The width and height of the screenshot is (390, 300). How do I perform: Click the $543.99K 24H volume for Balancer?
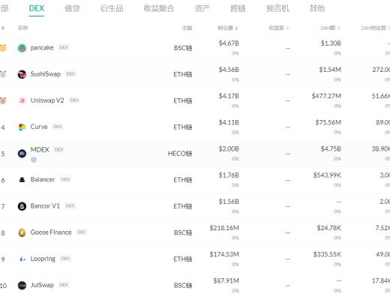pyautogui.click(x=327, y=175)
